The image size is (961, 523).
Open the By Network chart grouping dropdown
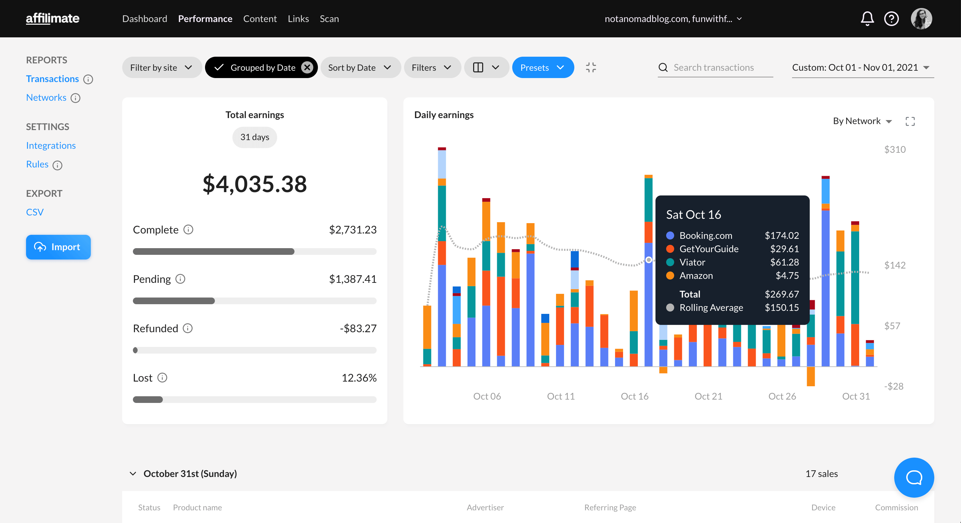(862, 121)
